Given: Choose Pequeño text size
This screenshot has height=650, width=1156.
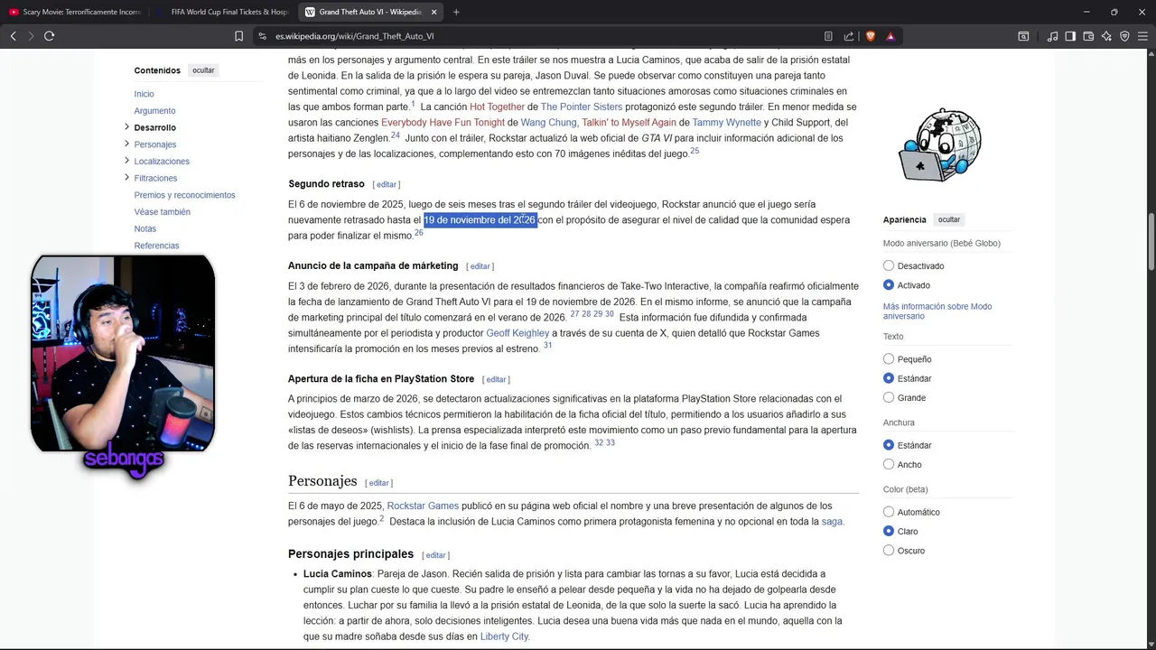Looking at the screenshot, I should 889,358.
